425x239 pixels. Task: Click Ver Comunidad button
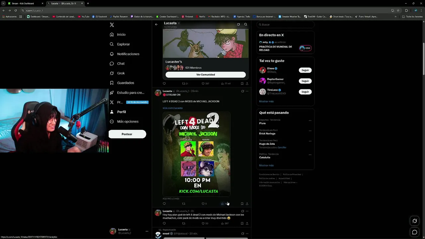(206, 75)
